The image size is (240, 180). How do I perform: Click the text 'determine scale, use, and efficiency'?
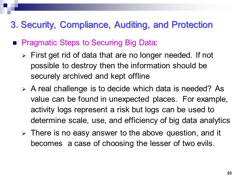pos(94,120)
